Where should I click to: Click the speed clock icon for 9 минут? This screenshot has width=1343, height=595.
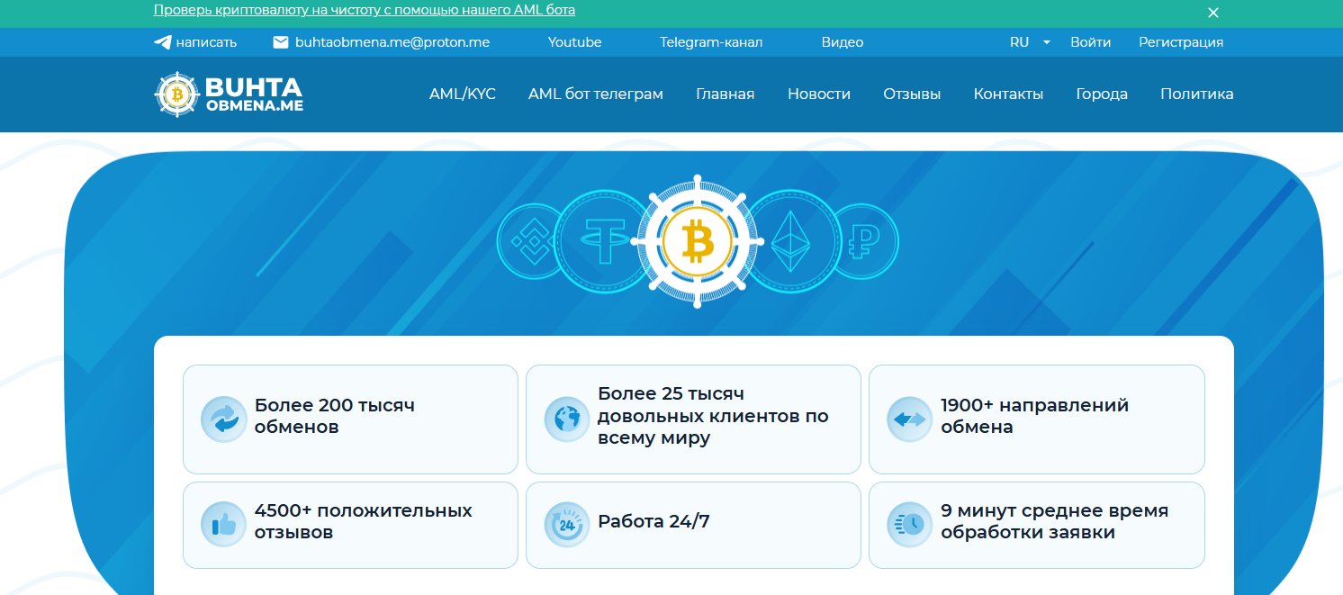coord(910,525)
